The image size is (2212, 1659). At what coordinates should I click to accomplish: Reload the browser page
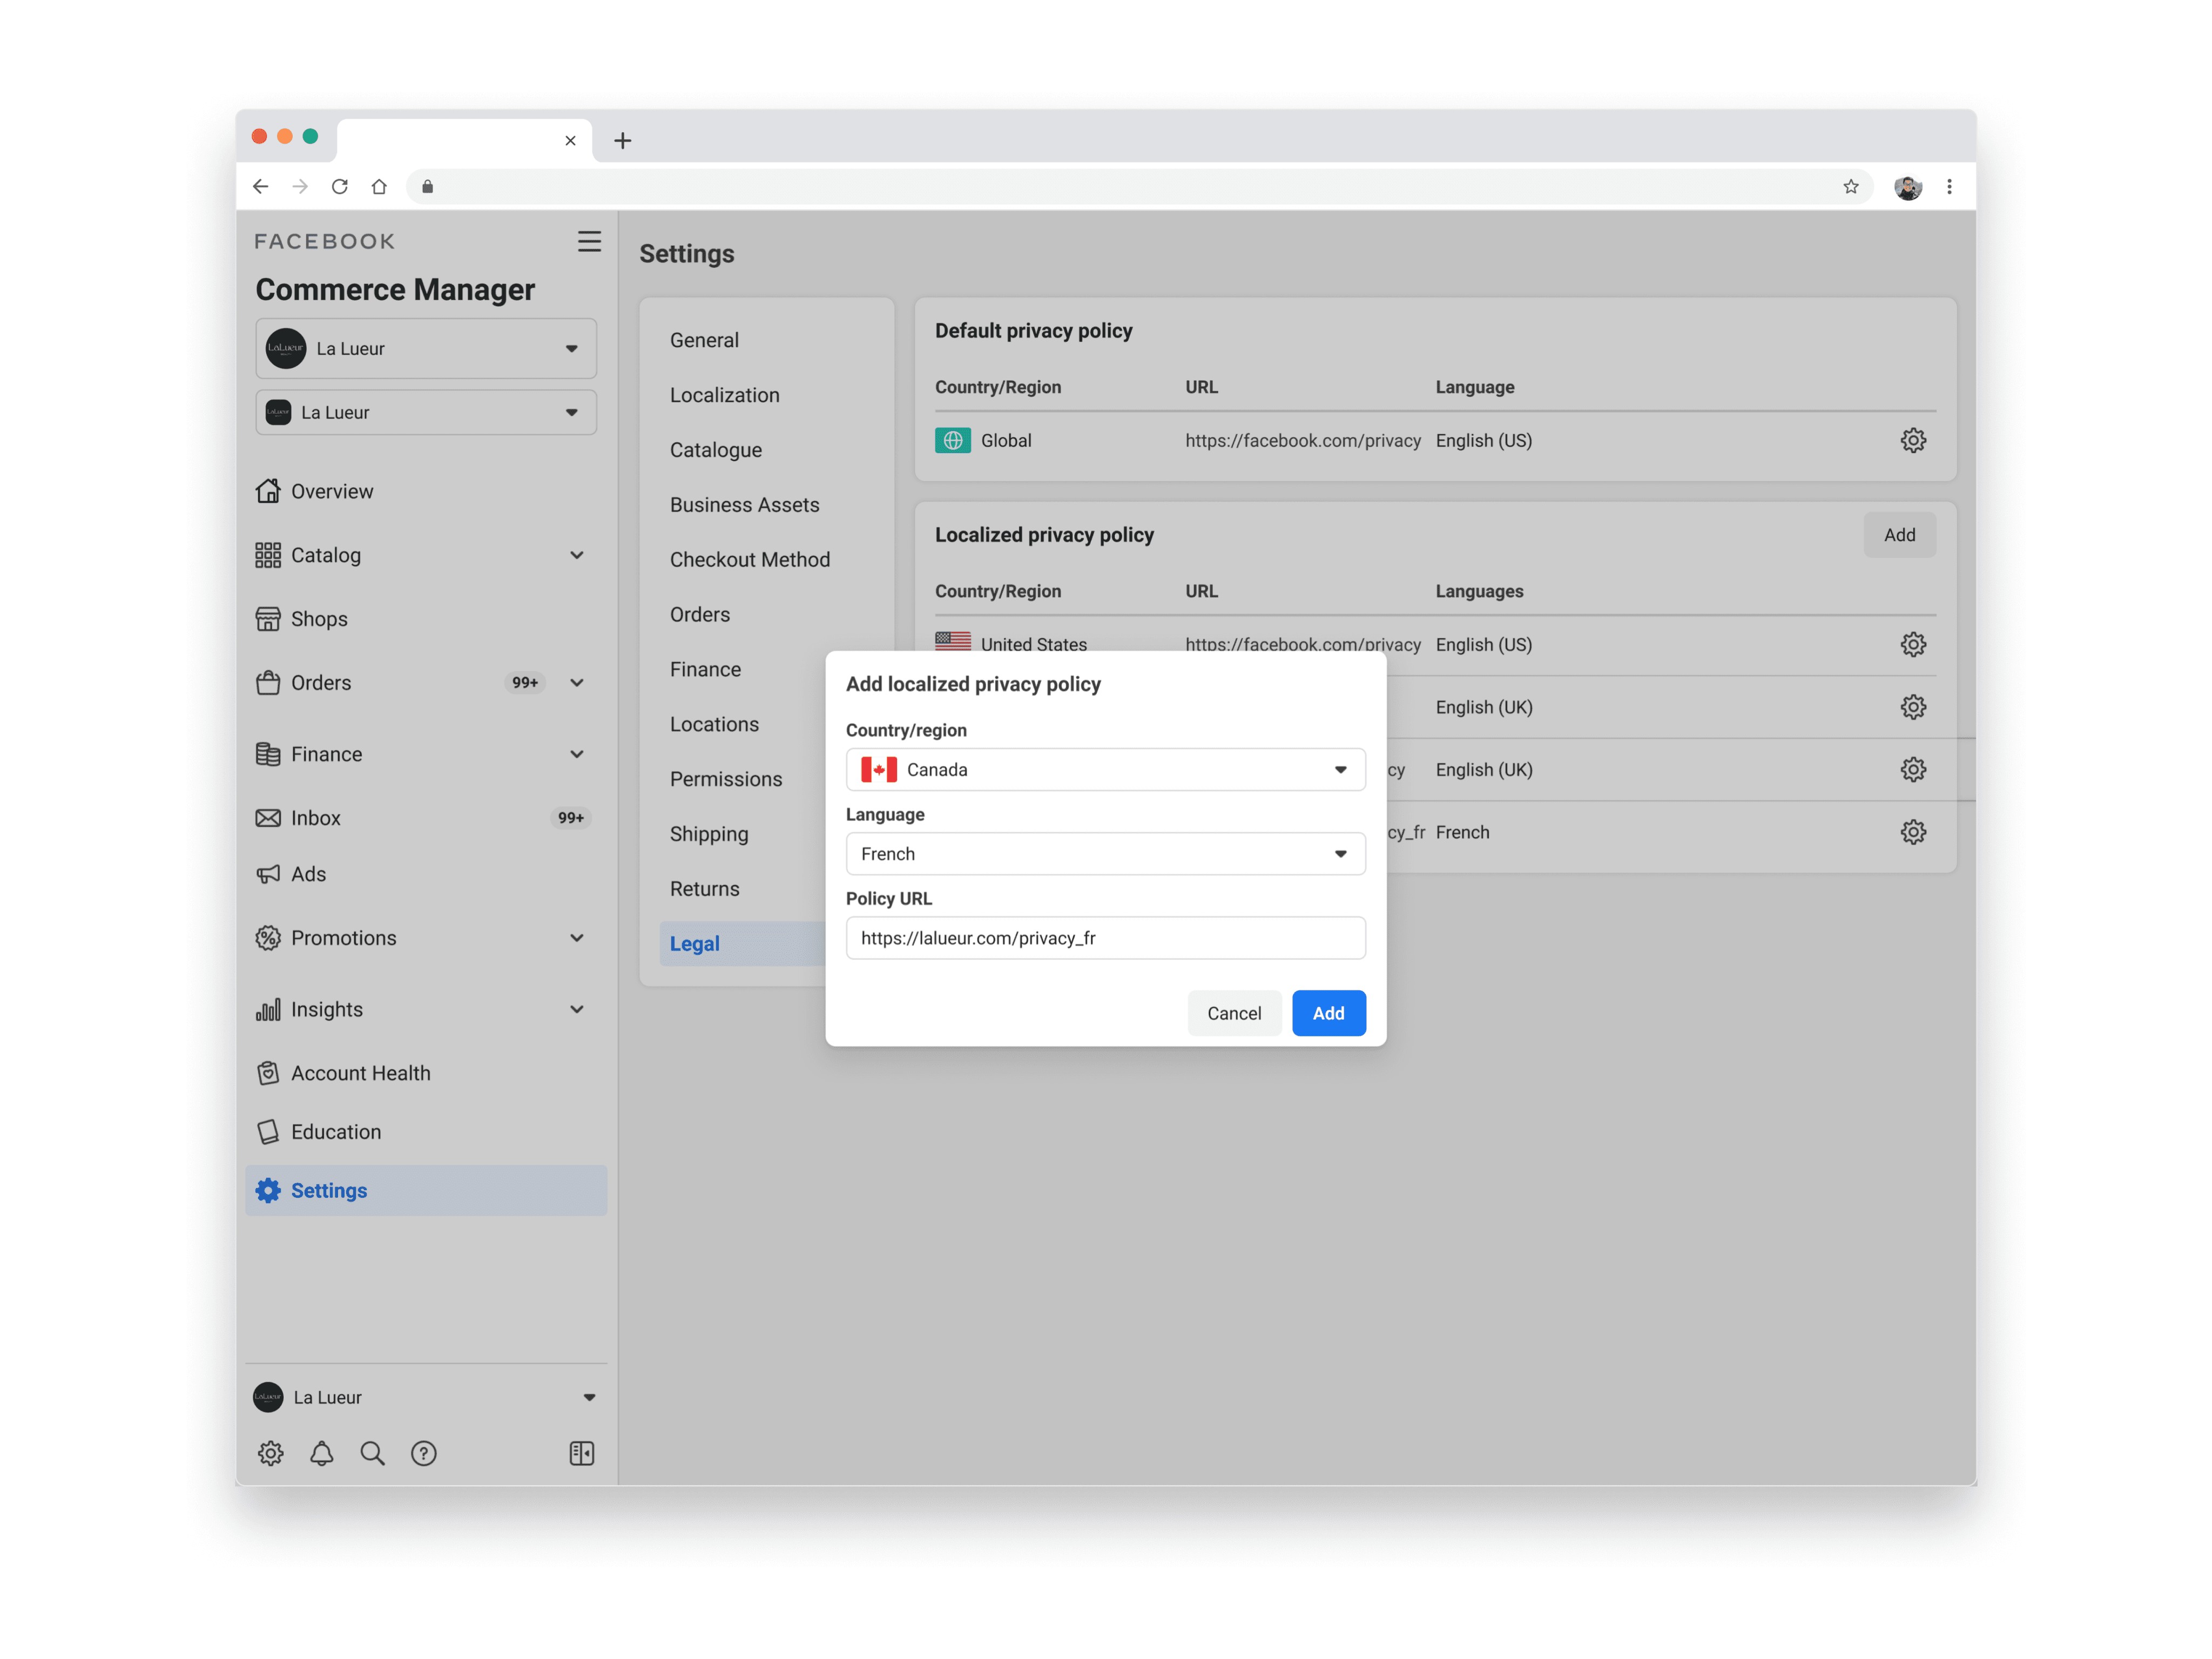(x=340, y=187)
